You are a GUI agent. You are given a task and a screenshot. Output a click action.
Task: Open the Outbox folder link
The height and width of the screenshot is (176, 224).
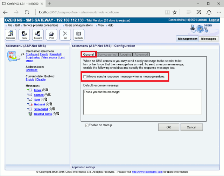point(39,95)
